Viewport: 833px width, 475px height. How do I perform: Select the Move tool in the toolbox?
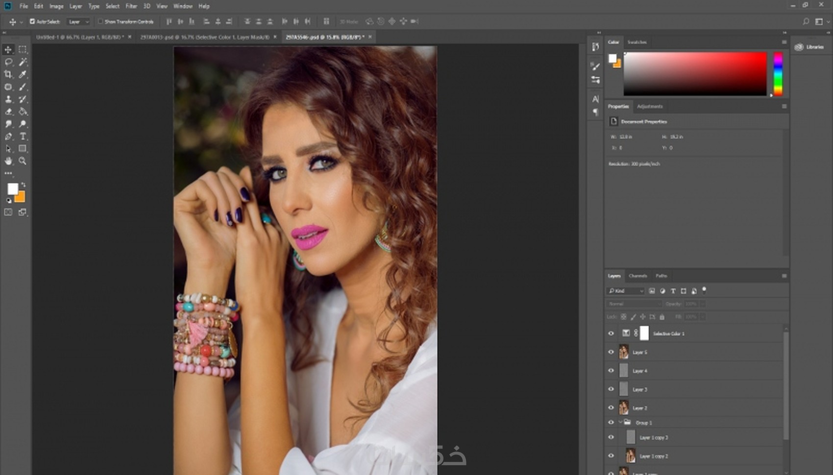pos(8,49)
